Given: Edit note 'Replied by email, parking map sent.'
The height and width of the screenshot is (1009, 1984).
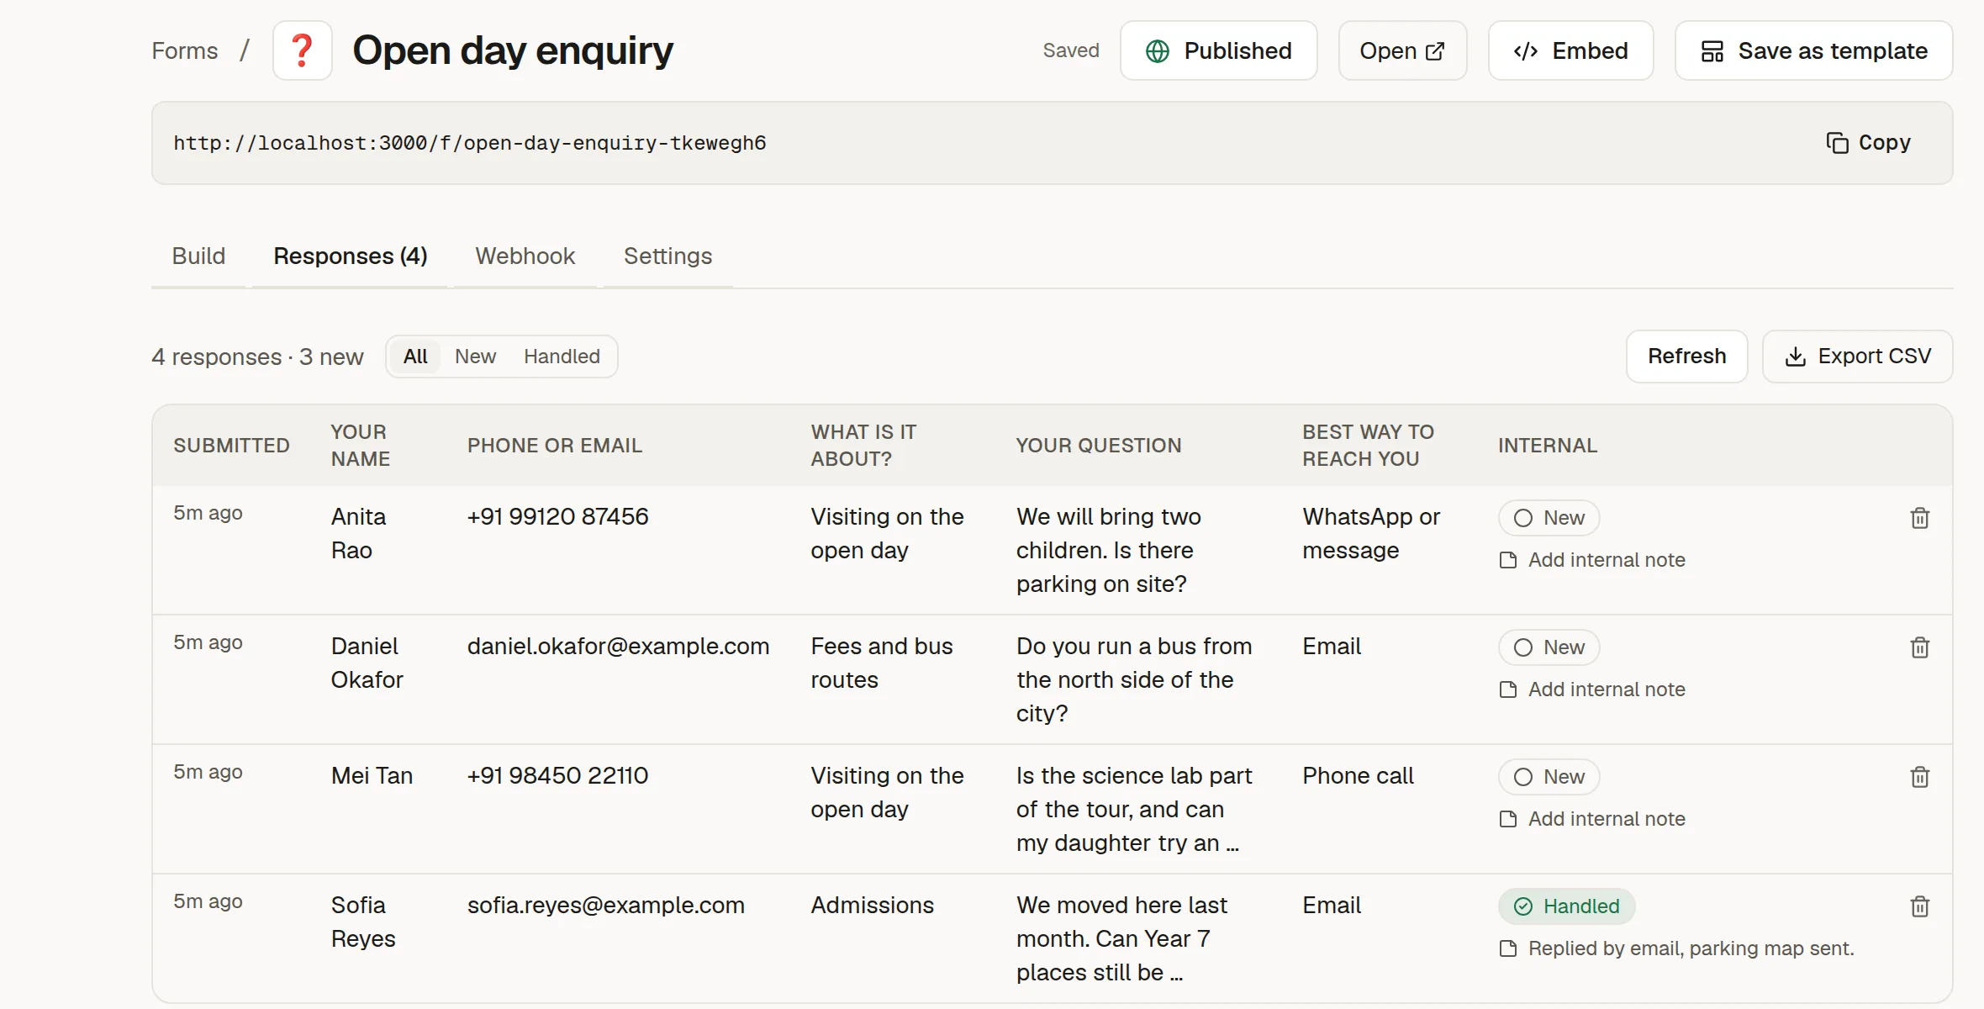Looking at the screenshot, I should pyautogui.click(x=1677, y=948).
